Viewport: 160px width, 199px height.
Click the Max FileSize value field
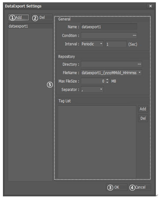pos(93,81)
